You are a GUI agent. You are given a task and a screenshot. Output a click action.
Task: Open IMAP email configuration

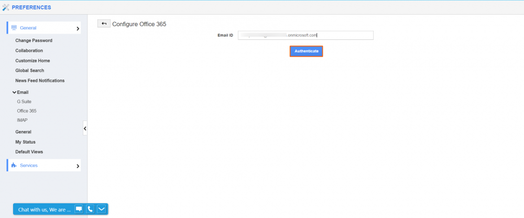coord(23,121)
